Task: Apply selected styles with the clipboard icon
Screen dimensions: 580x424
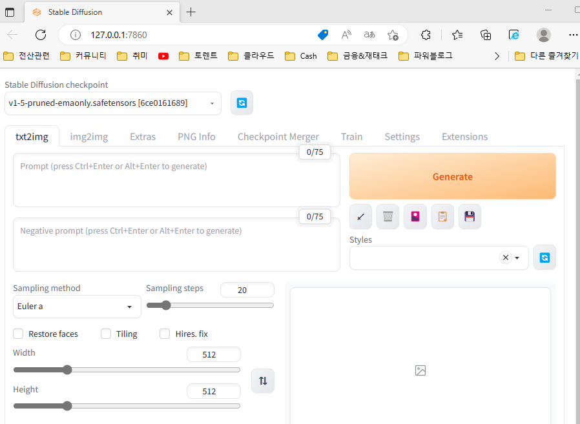Action: coord(442,217)
